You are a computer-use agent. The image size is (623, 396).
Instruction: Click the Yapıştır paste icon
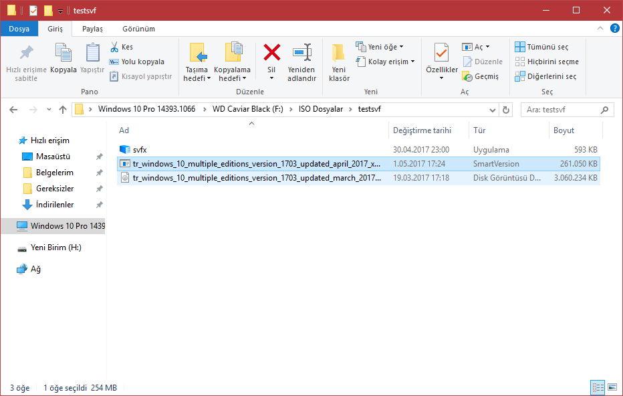click(92, 59)
